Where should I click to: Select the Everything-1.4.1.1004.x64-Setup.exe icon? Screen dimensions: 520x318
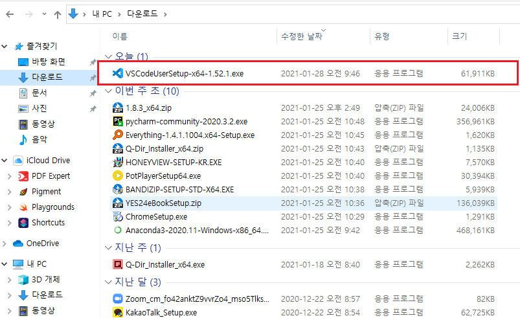coord(118,135)
